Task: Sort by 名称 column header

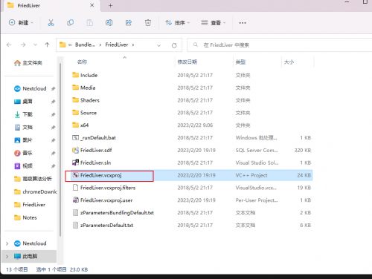Action: pos(82,62)
